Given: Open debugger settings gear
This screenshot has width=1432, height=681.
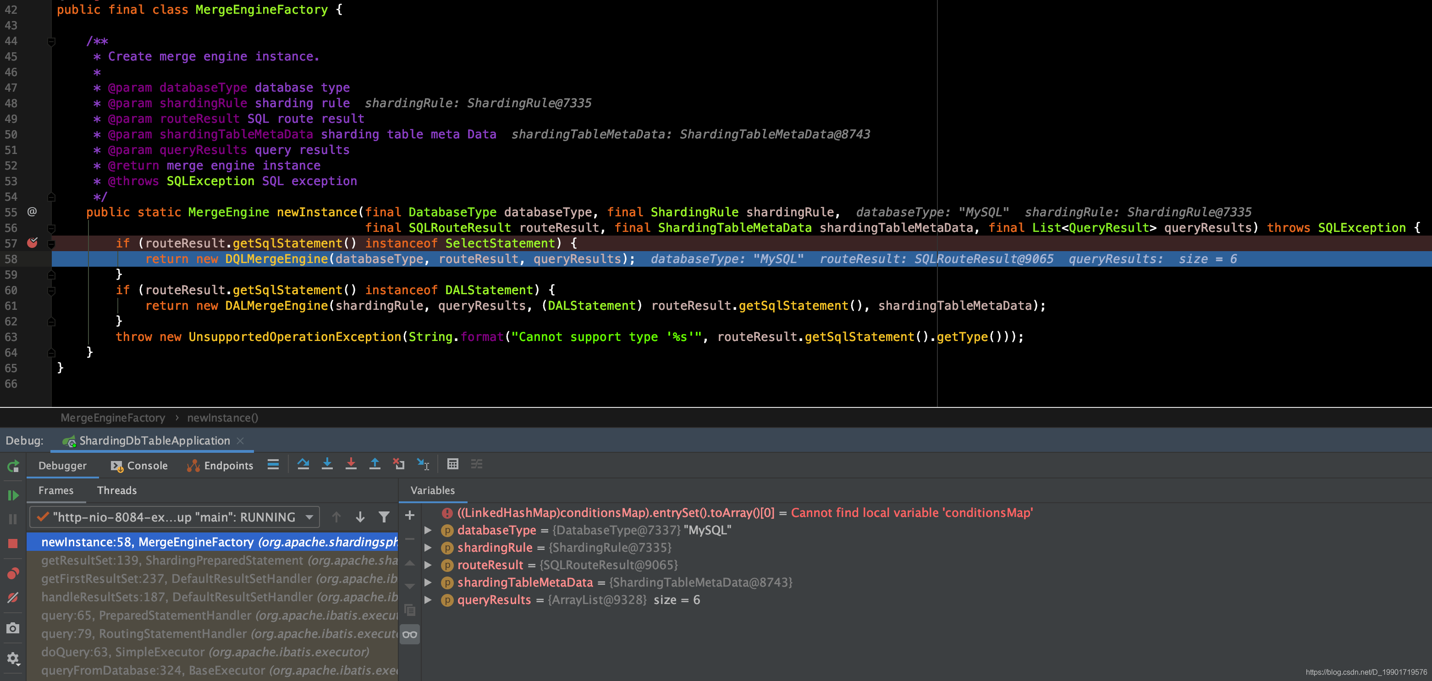Looking at the screenshot, I should point(13,659).
